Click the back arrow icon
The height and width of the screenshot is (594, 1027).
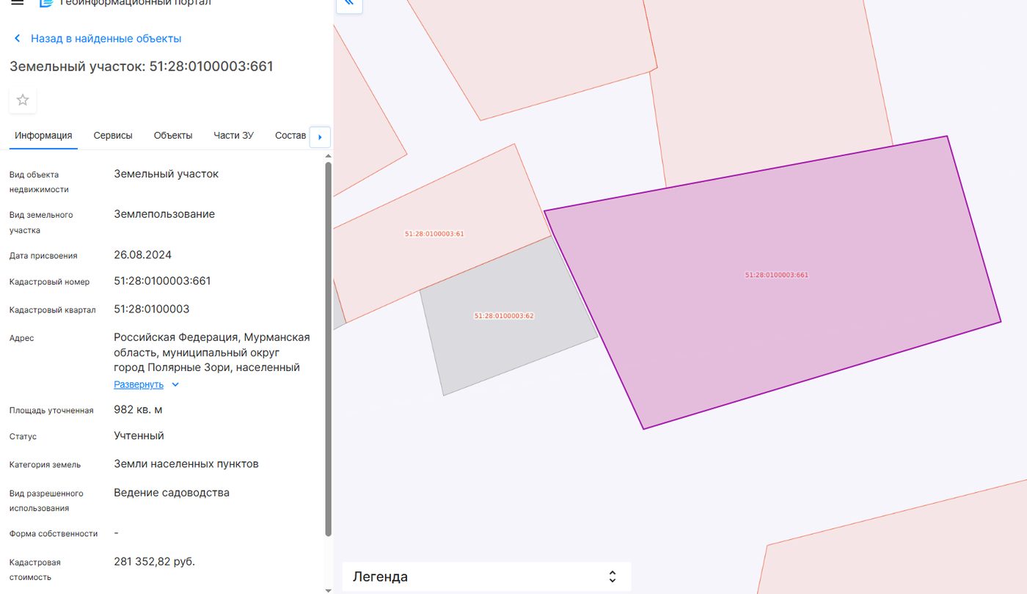pyautogui.click(x=18, y=38)
